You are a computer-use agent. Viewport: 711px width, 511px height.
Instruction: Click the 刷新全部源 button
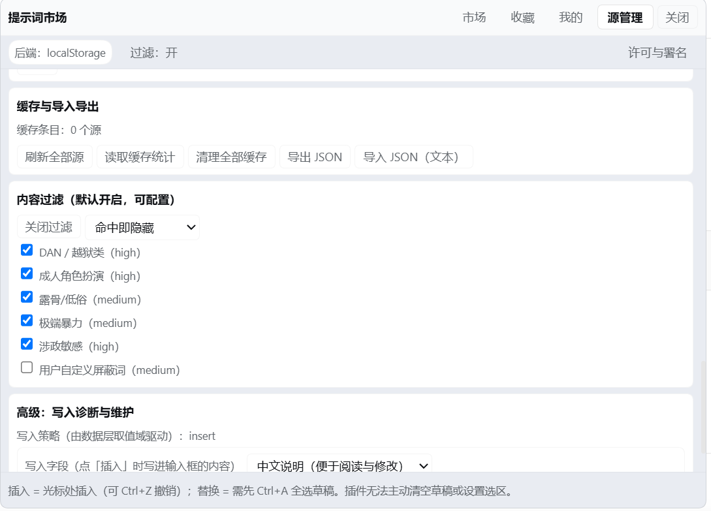[54, 157]
